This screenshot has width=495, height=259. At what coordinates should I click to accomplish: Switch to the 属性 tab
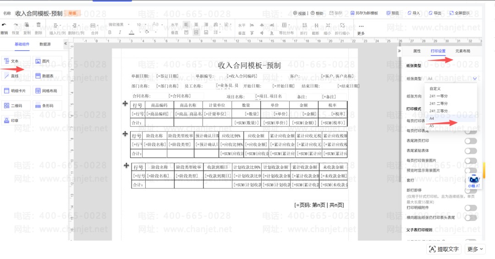click(417, 51)
